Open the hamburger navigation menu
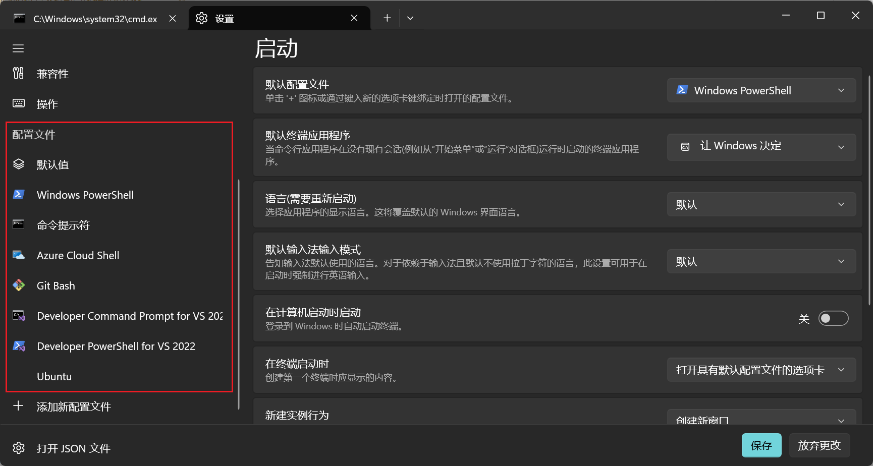873x466 pixels. [x=18, y=48]
